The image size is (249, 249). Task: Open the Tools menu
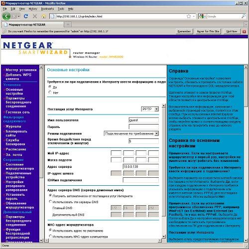61,9
